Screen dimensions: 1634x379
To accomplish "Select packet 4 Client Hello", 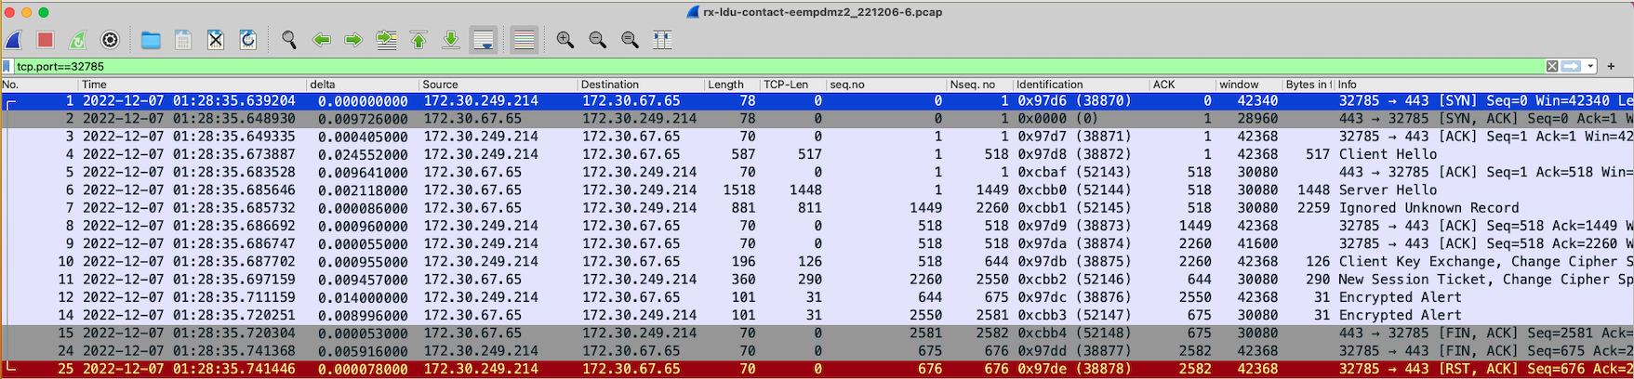I will click(x=817, y=154).
